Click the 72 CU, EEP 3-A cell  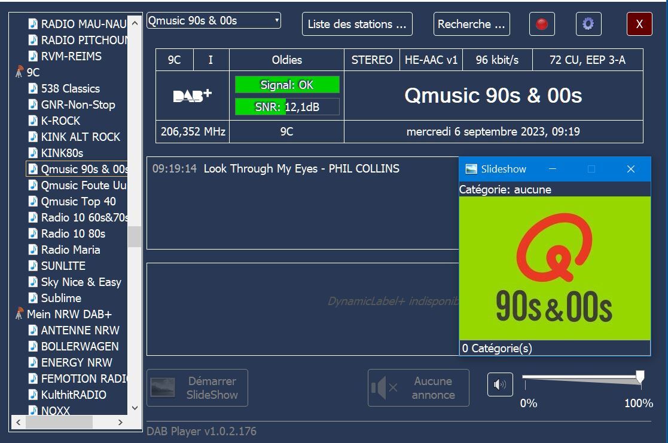(587, 60)
